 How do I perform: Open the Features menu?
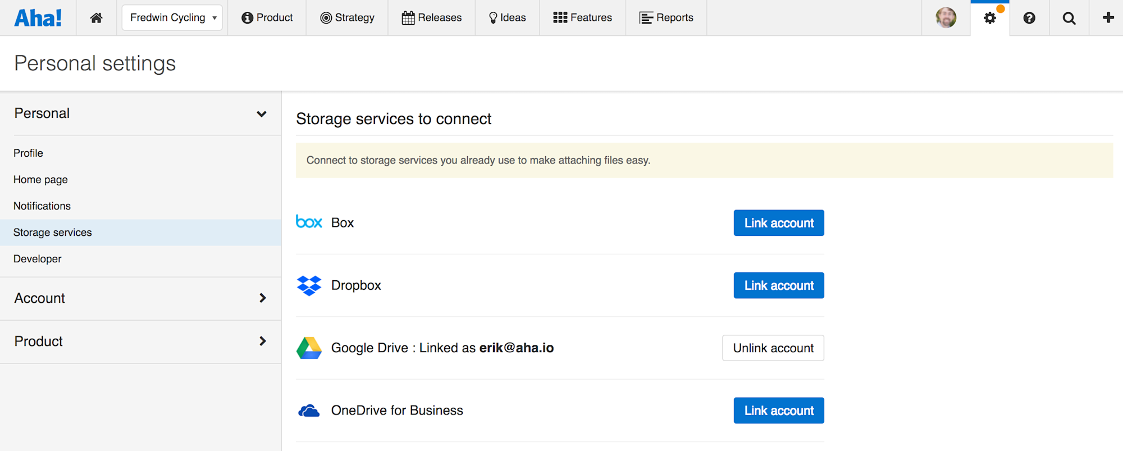(583, 18)
